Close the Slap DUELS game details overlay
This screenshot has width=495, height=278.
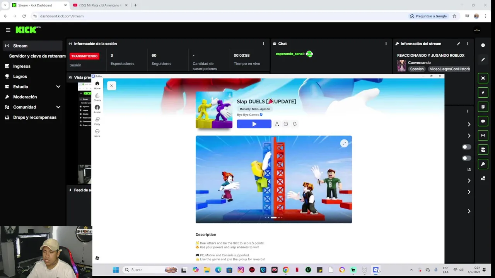pos(111,86)
